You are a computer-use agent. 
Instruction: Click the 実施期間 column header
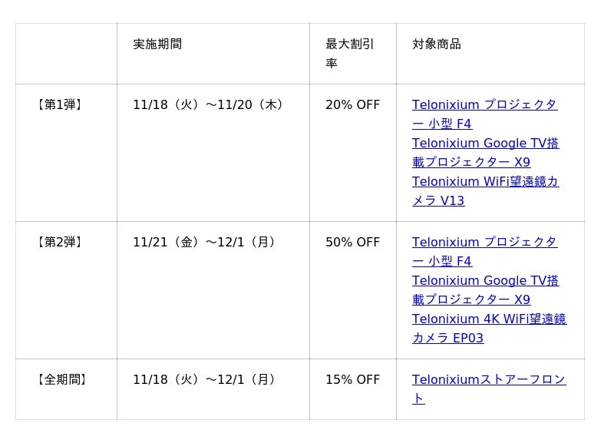click(157, 44)
